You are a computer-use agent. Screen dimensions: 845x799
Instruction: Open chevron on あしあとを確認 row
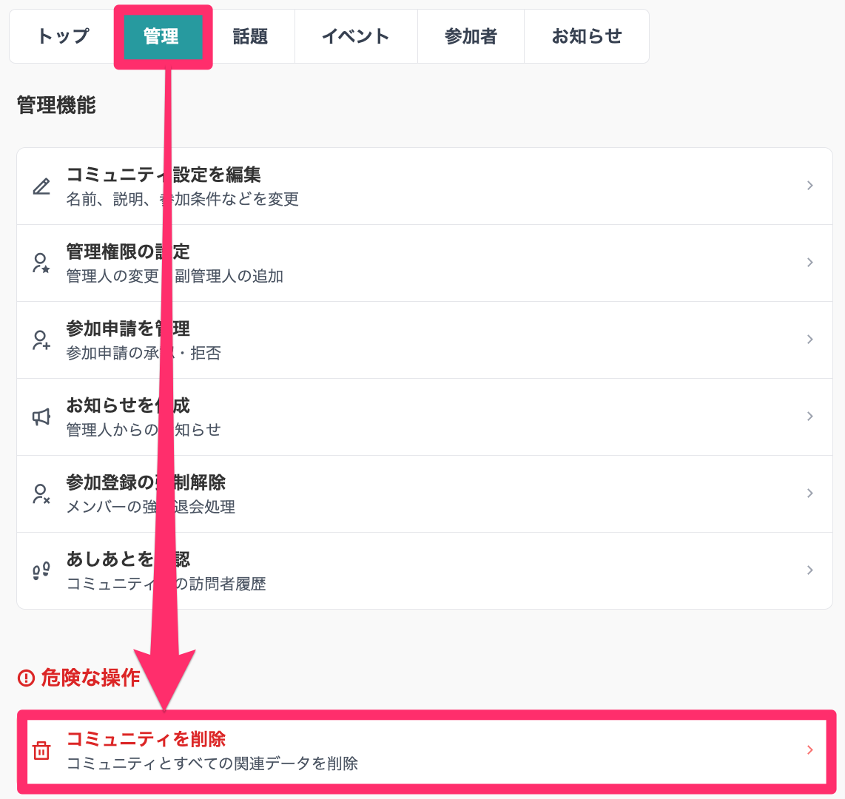(809, 570)
